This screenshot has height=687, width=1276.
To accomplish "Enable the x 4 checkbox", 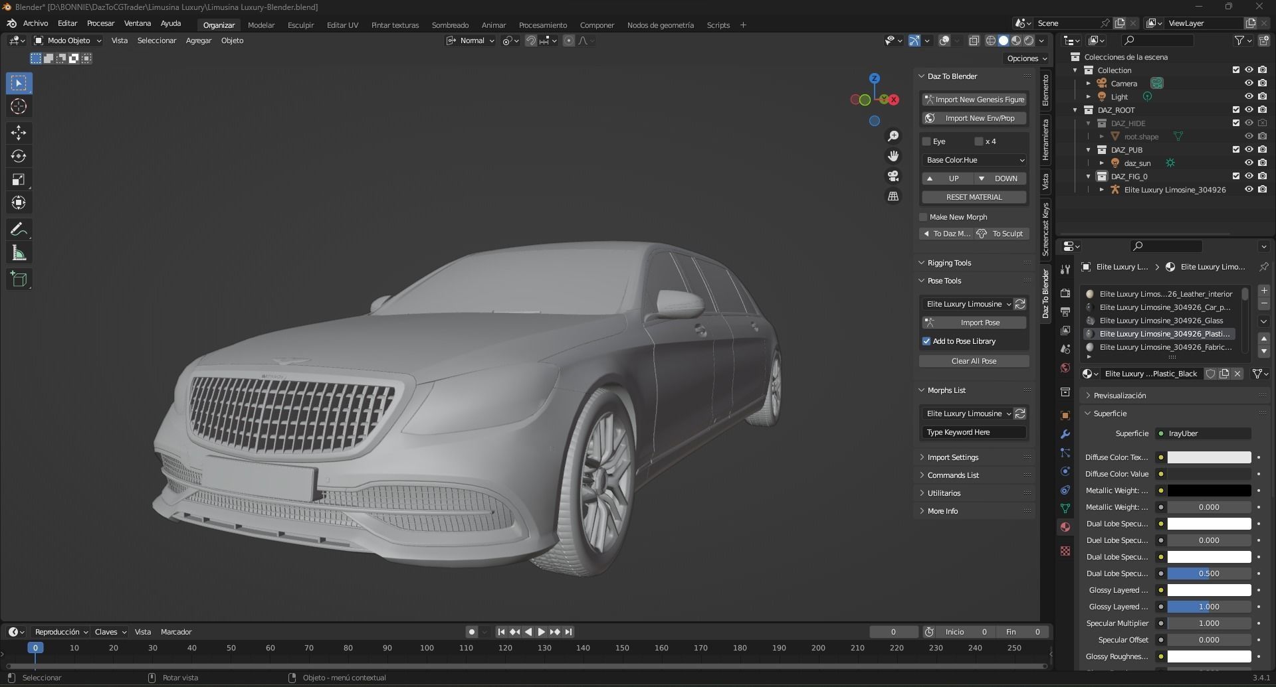I will point(978,141).
